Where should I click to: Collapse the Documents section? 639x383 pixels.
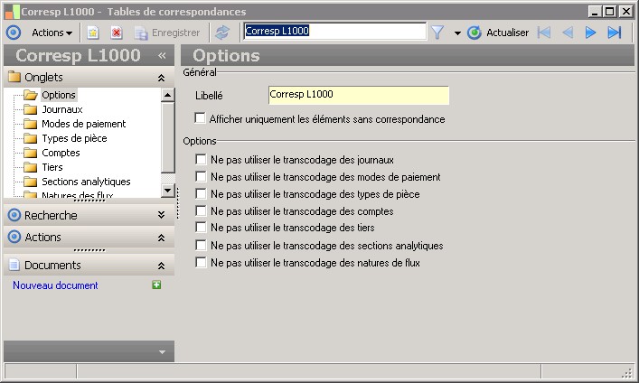(162, 266)
